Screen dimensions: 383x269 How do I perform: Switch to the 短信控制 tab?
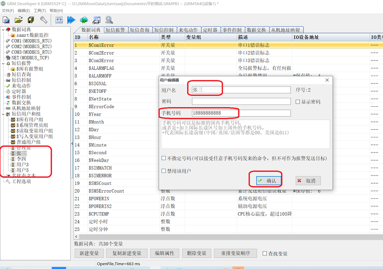pyautogui.click(x=164, y=30)
